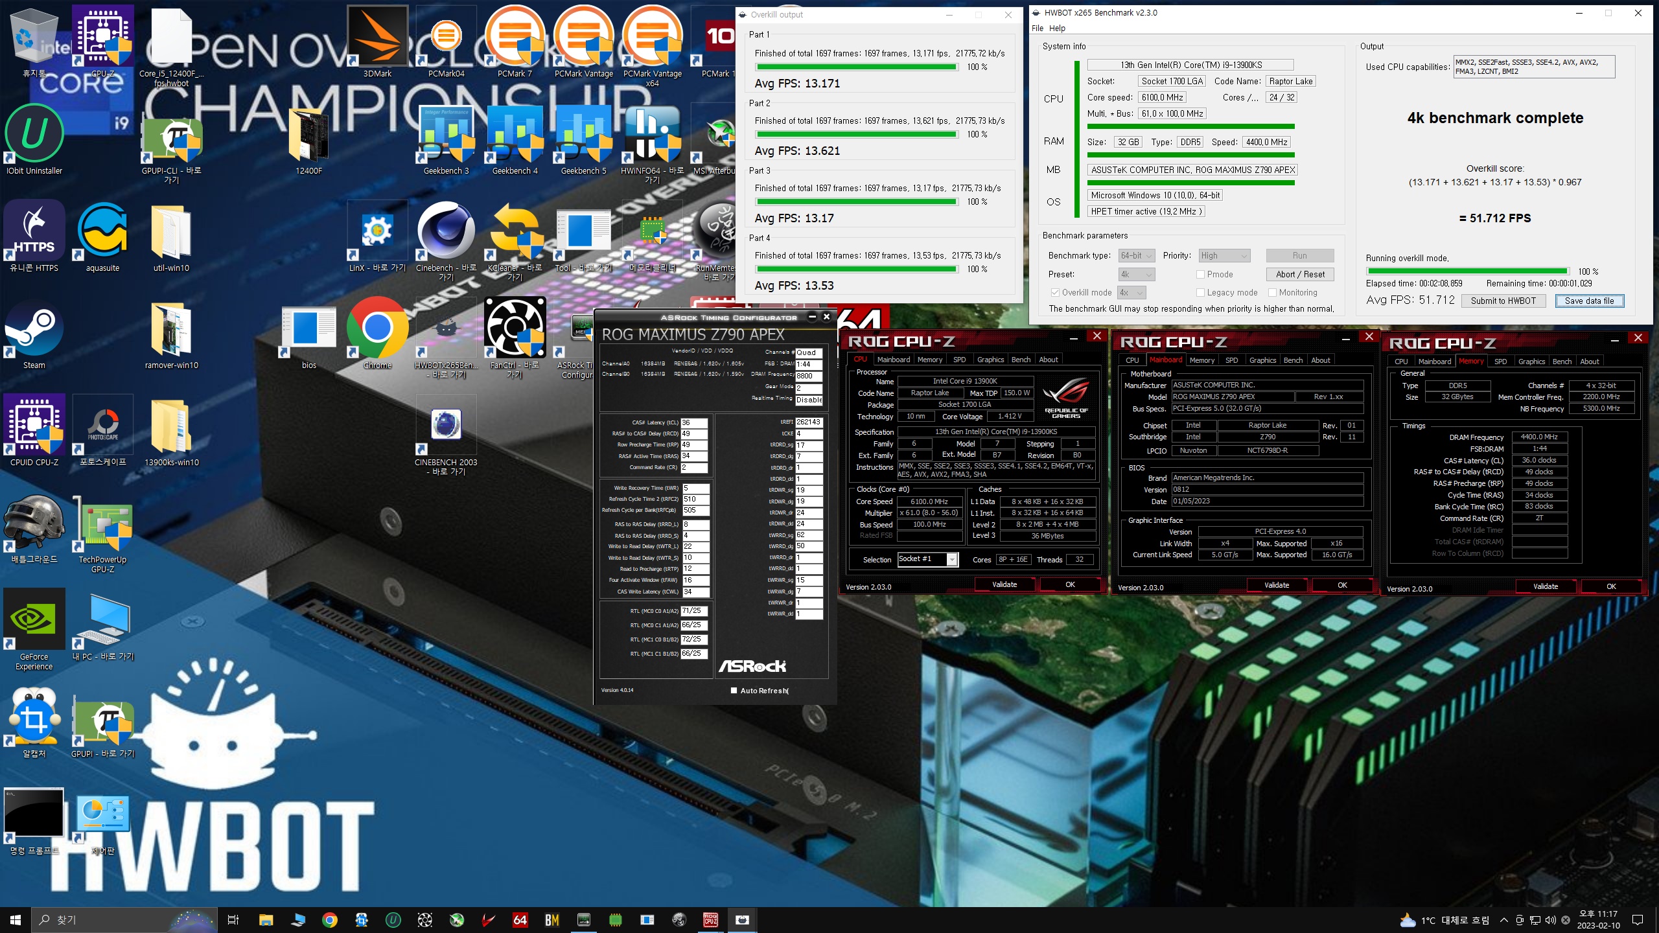Enable the Monitoring checkbox
The height and width of the screenshot is (933, 1659).
(1272, 293)
